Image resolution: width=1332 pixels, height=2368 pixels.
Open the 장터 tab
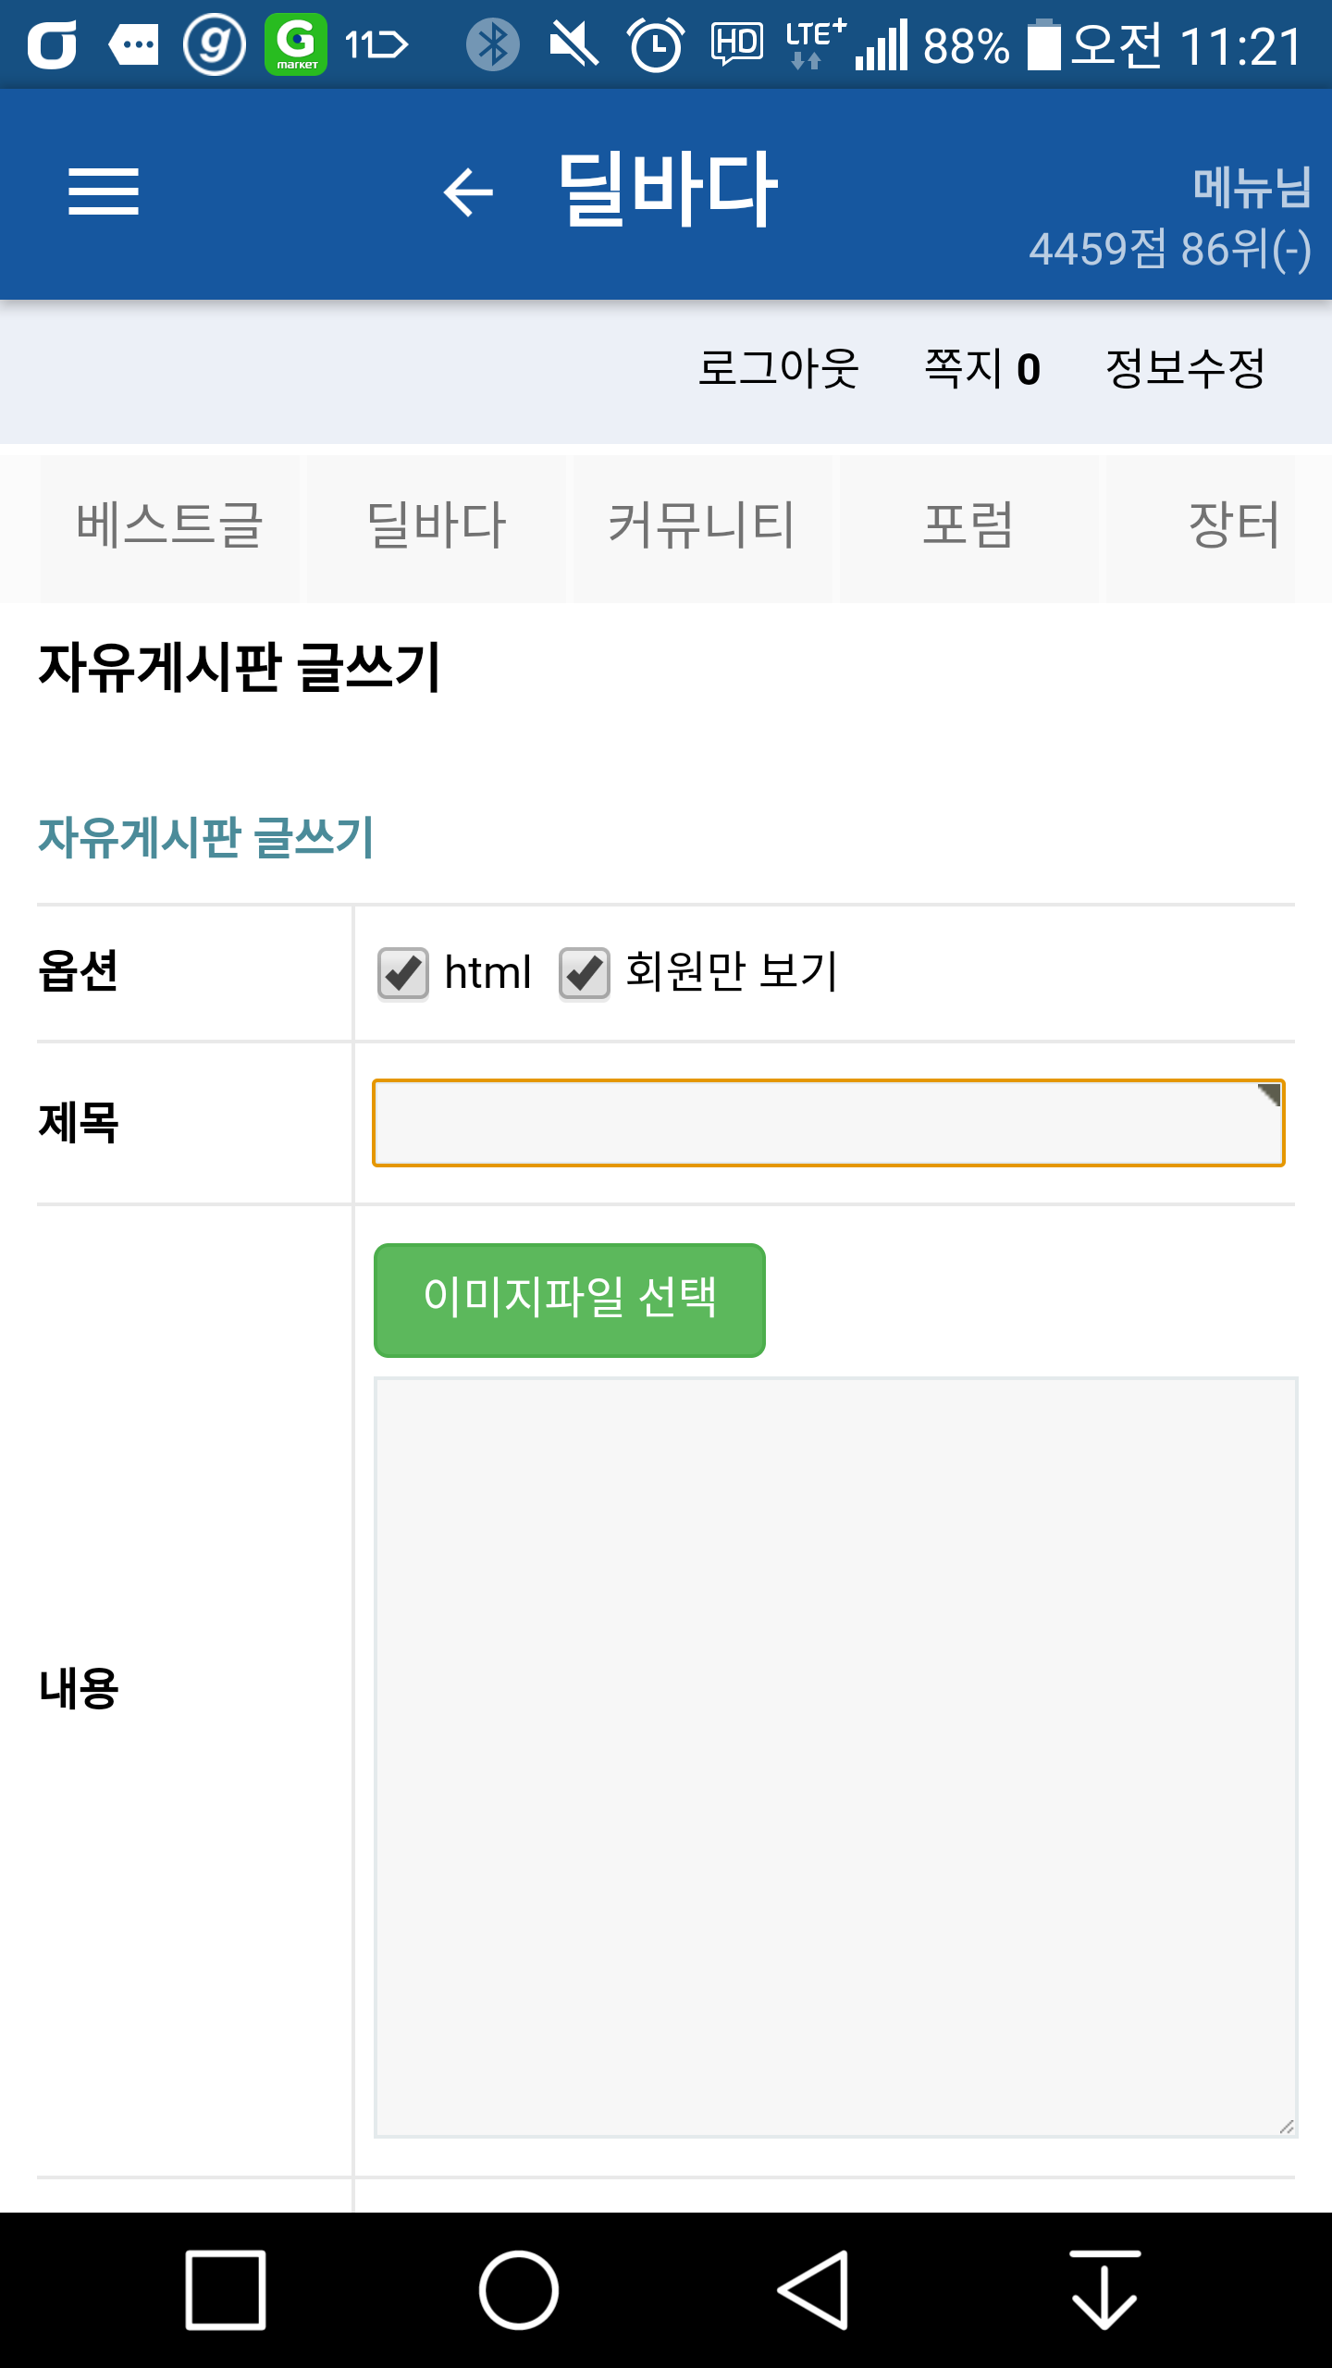[1234, 526]
